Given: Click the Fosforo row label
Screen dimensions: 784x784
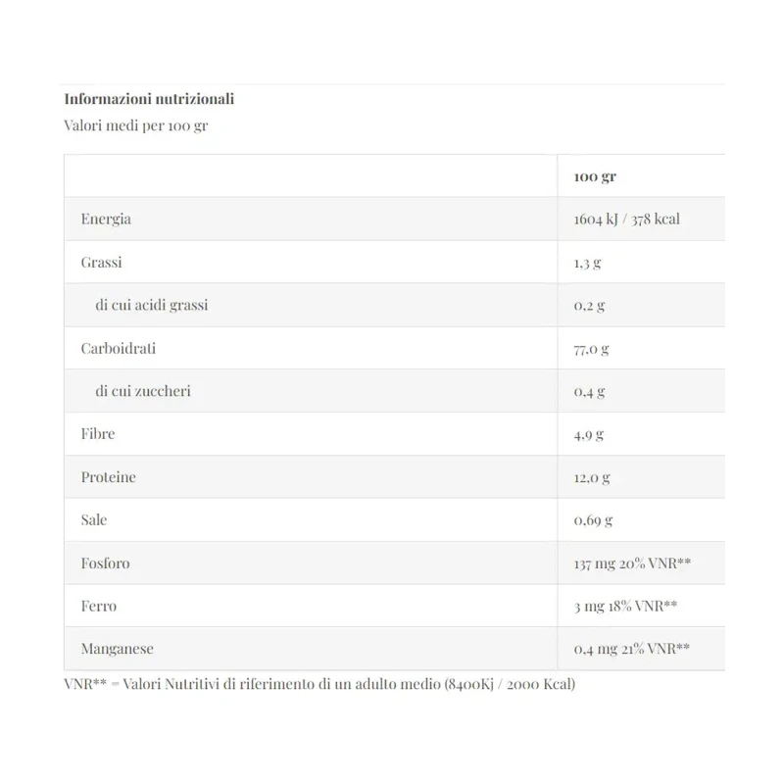Looking at the screenshot, I should pos(105,563).
